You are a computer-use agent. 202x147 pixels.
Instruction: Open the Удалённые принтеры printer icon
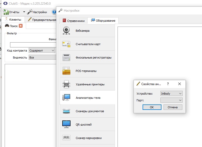tap(66, 84)
